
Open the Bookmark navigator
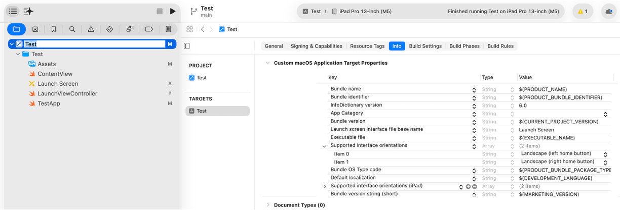click(x=54, y=29)
